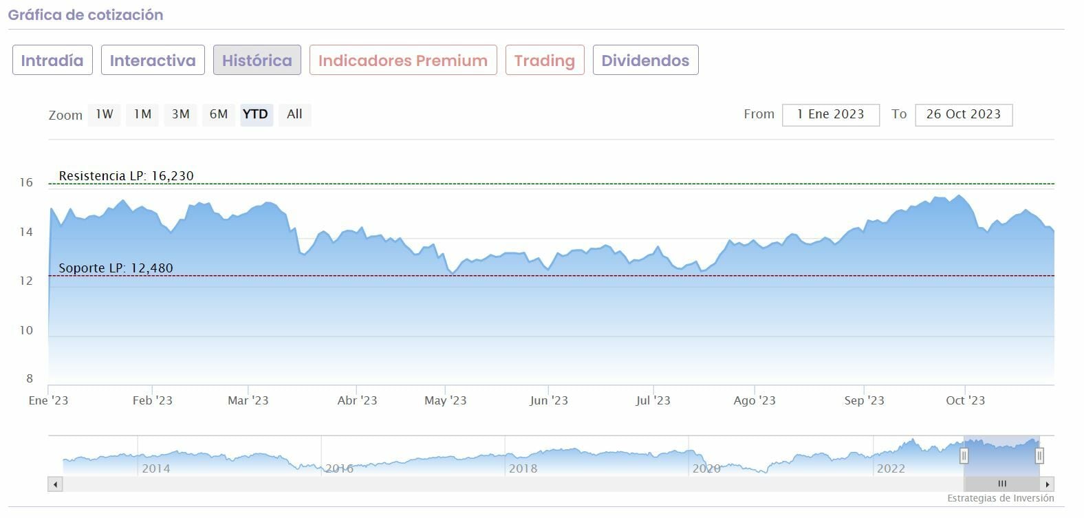Switch zoom to 6M range
Image resolution: width=1084 pixels, height=518 pixels.
219,114
